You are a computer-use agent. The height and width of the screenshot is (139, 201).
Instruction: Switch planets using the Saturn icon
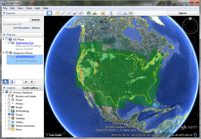(103, 13)
